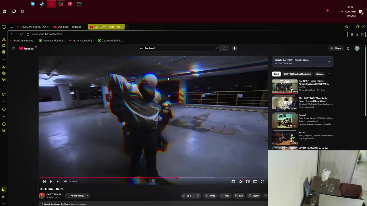Enter fullscreen video mode

click(x=263, y=182)
